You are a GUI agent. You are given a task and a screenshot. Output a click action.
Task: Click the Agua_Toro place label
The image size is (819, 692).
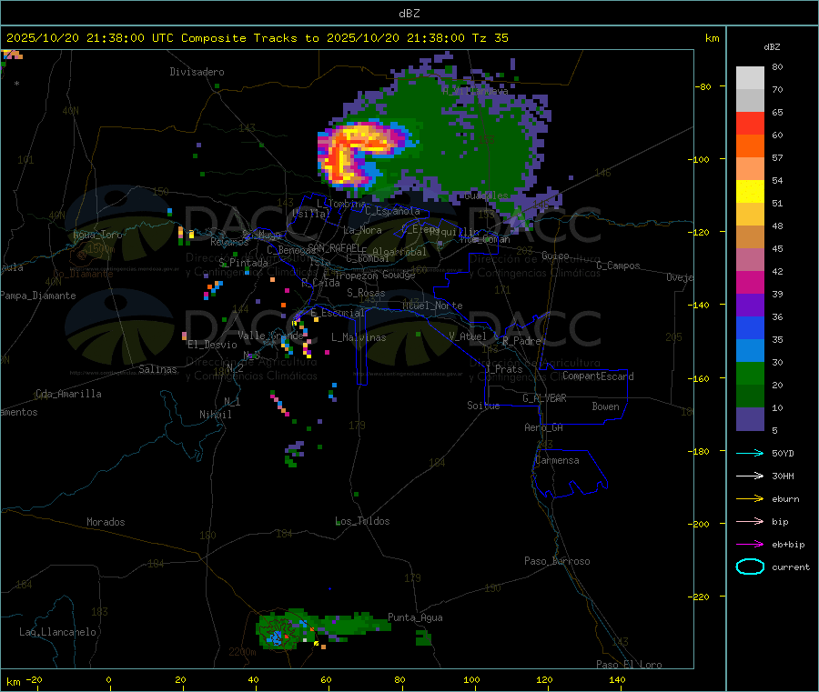[97, 235]
